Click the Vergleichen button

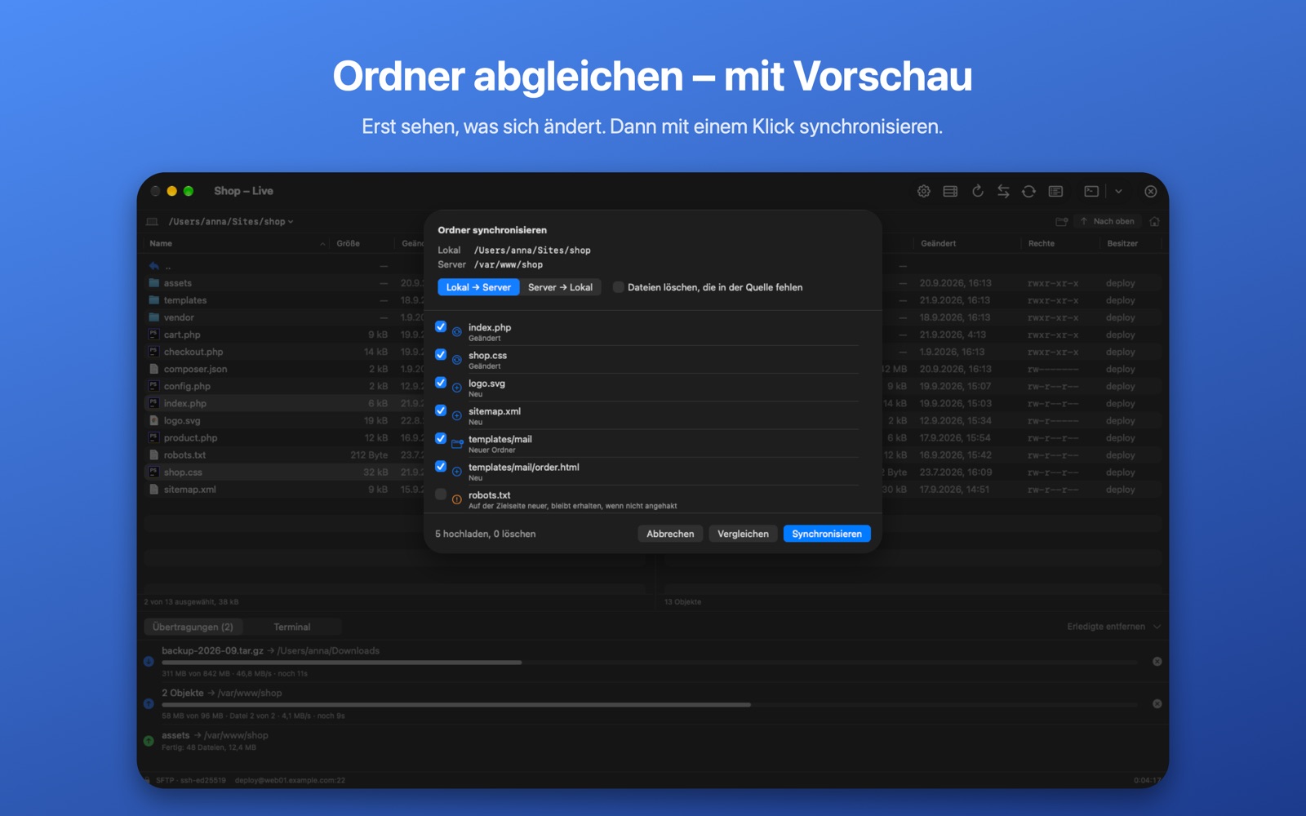tap(743, 534)
